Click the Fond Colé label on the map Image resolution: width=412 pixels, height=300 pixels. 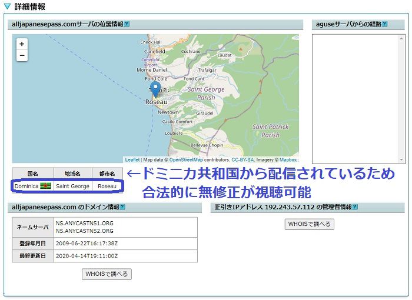[x=156, y=79]
